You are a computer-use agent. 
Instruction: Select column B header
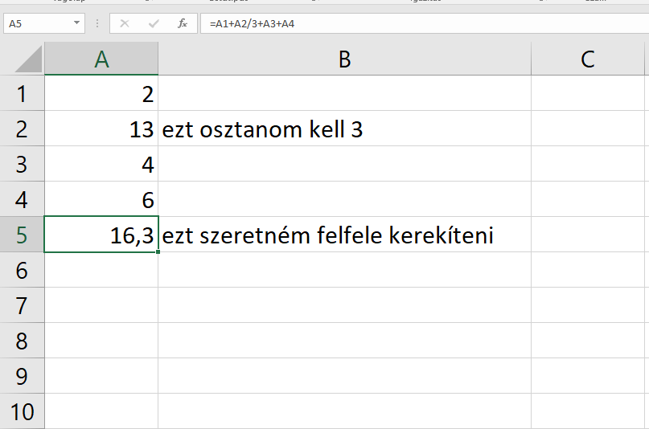pos(344,59)
